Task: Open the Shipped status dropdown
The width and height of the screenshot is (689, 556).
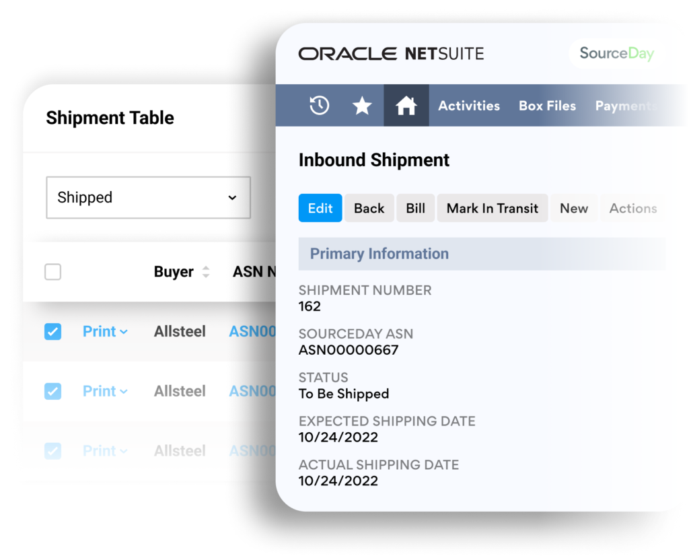Action: [x=148, y=197]
